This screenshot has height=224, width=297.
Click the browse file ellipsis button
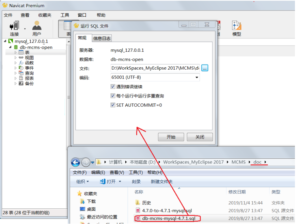point(205,68)
